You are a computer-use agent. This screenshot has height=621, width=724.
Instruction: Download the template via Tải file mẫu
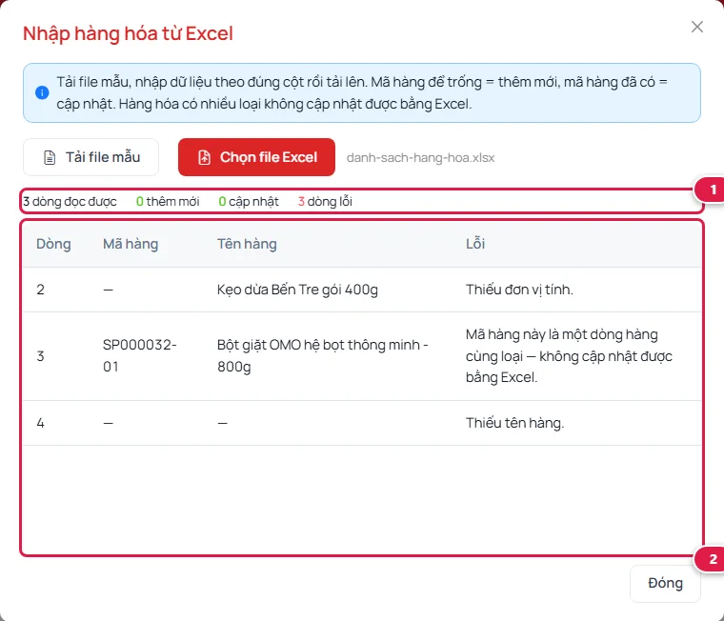tap(90, 157)
